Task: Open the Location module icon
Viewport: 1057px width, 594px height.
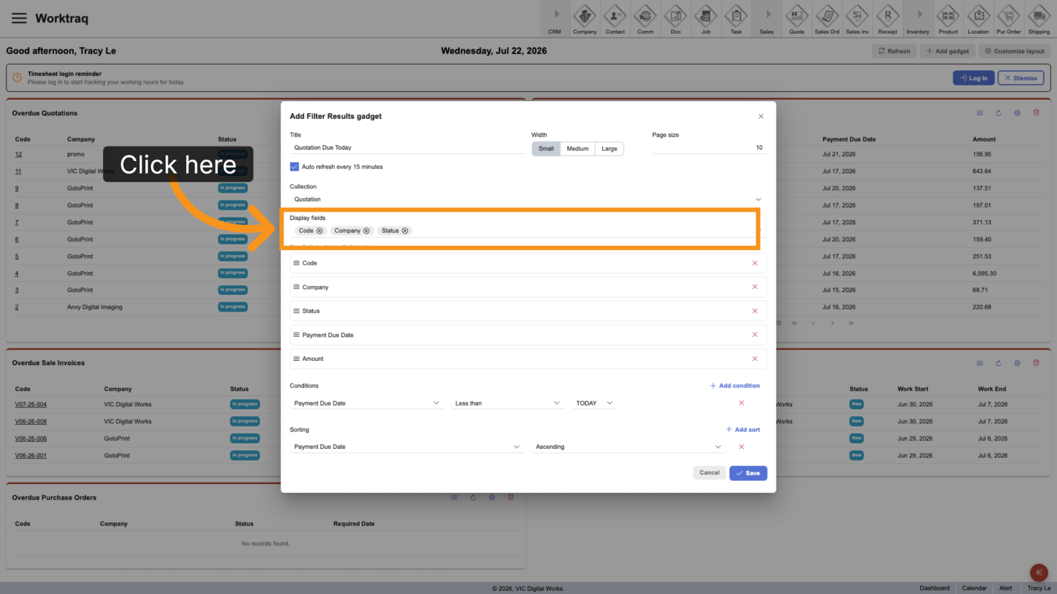Action: click(x=978, y=19)
